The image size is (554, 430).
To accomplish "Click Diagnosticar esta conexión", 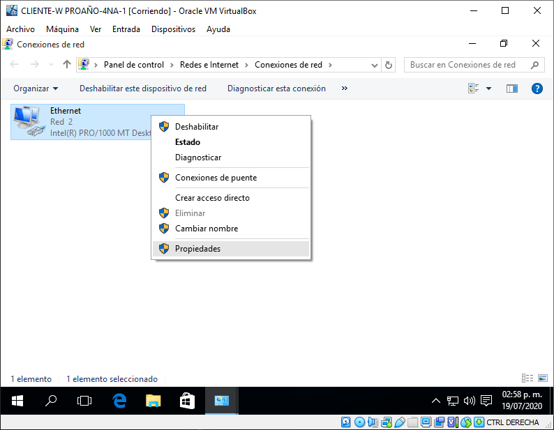I will click(x=276, y=89).
